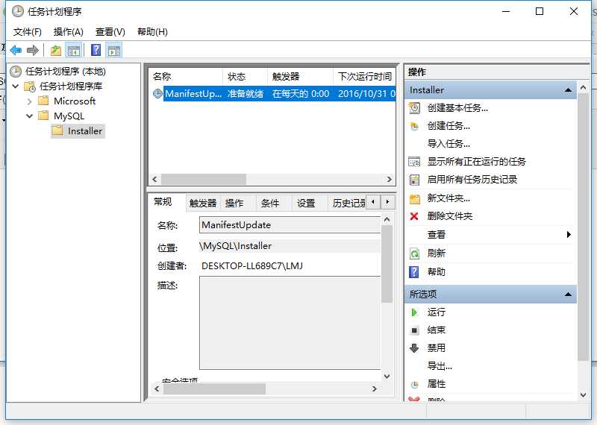Click the 状态 column header
Viewport: 597px width, 425px height.
(245, 77)
